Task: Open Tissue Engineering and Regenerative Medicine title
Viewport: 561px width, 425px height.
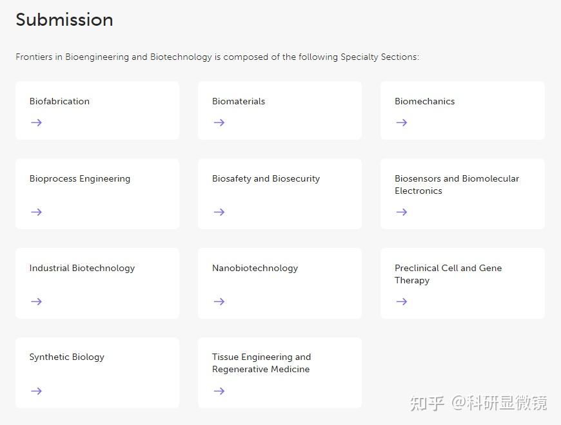Action: pyautogui.click(x=261, y=363)
